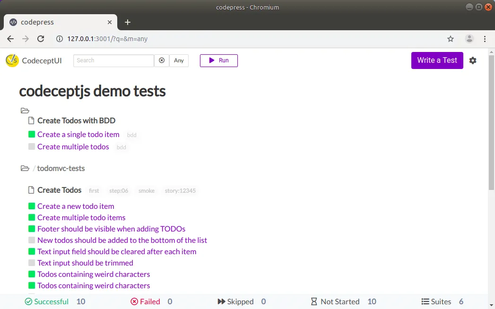Toggle status box for Create a single todo item
The image size is (495, 309).
coord(32,135)
